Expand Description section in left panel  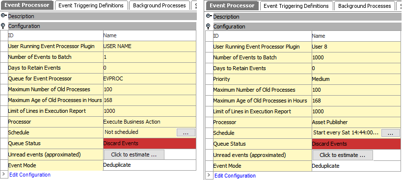[3, 16]
